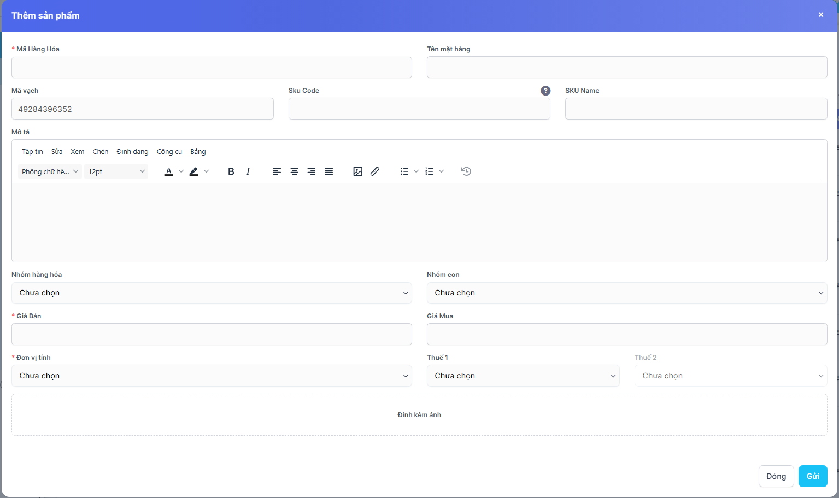The image size is (839, 498).
Task: Open the font size 12pt dropdown
Action: 116,171
